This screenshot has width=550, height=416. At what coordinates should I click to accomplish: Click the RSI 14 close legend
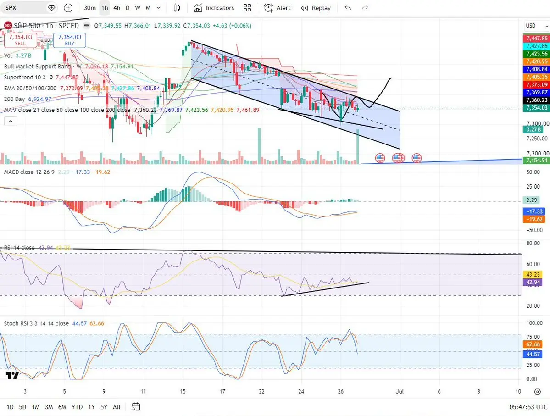pos(19,248)
